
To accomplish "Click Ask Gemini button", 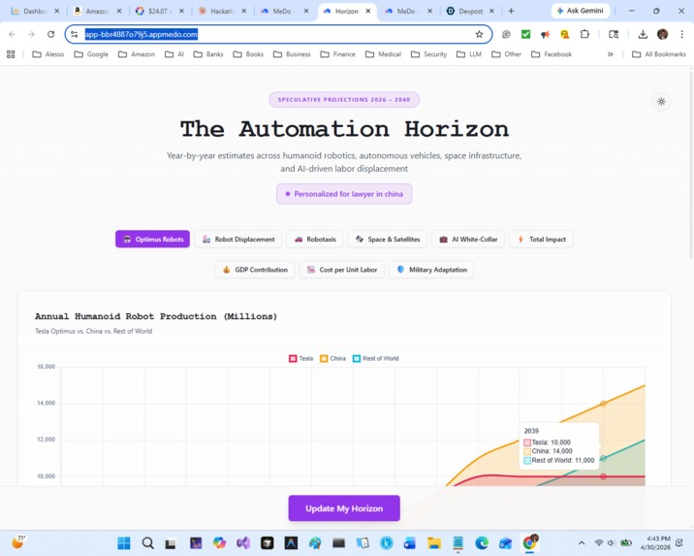I will (x=580, y=11).
